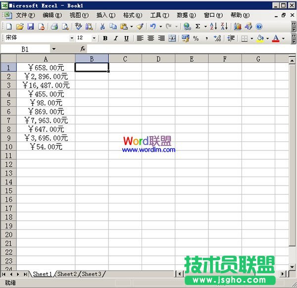Expand the Name Box dropdown arrow
297x288 pixels.
click(53, 49)
